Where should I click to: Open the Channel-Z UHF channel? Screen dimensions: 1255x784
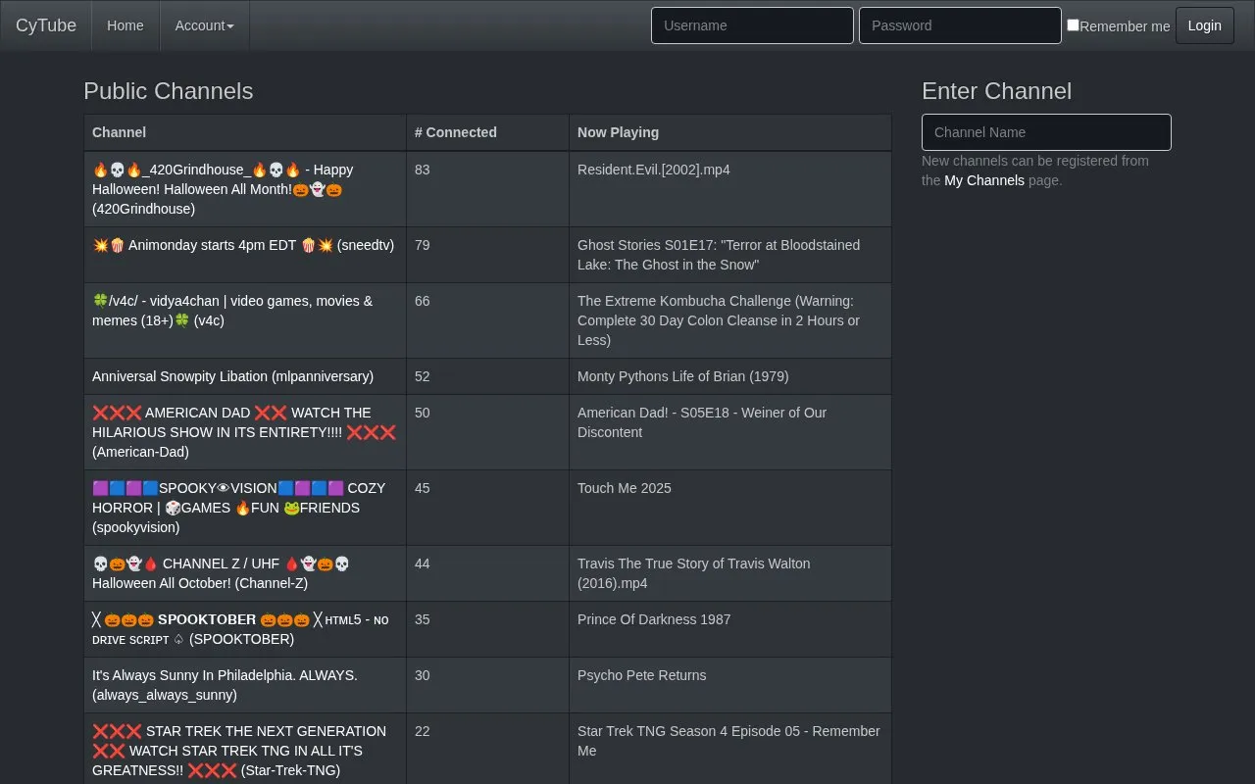tap(221, 573)
